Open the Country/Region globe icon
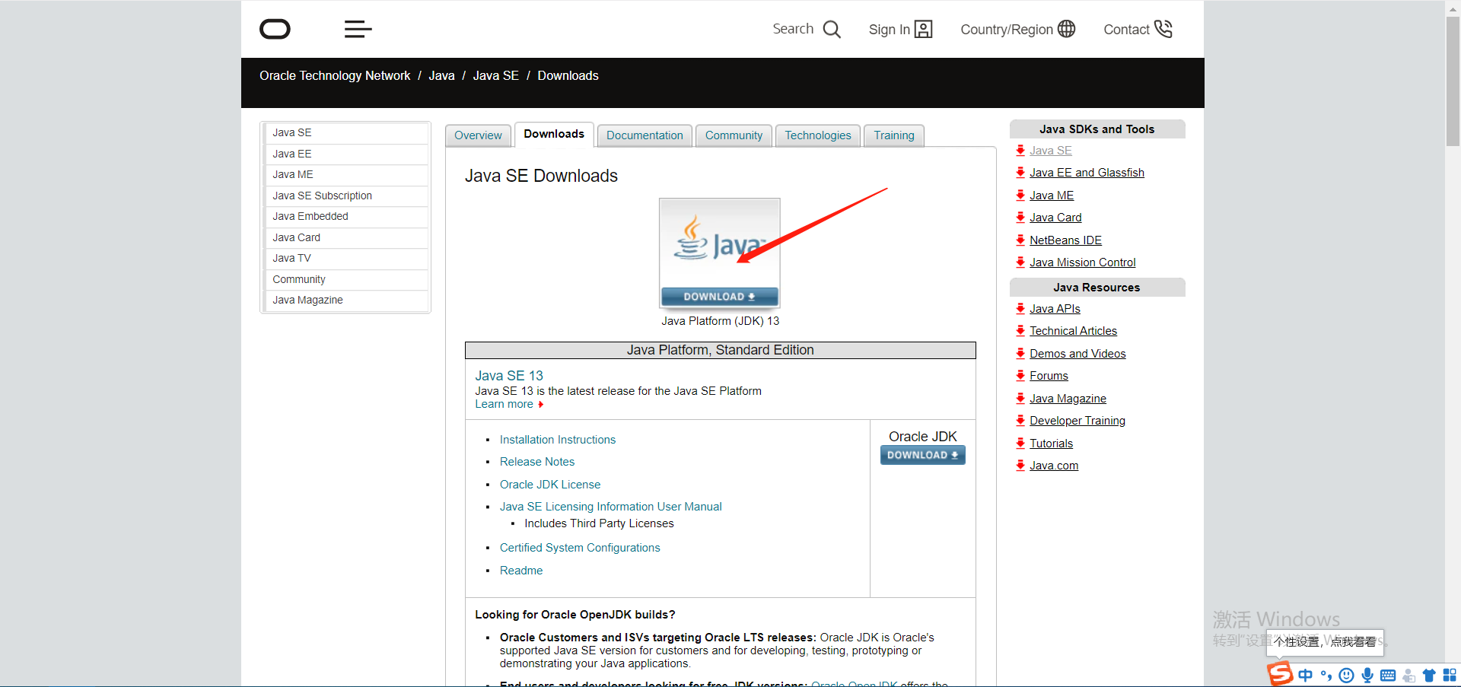 click(x=1067, y=29)
